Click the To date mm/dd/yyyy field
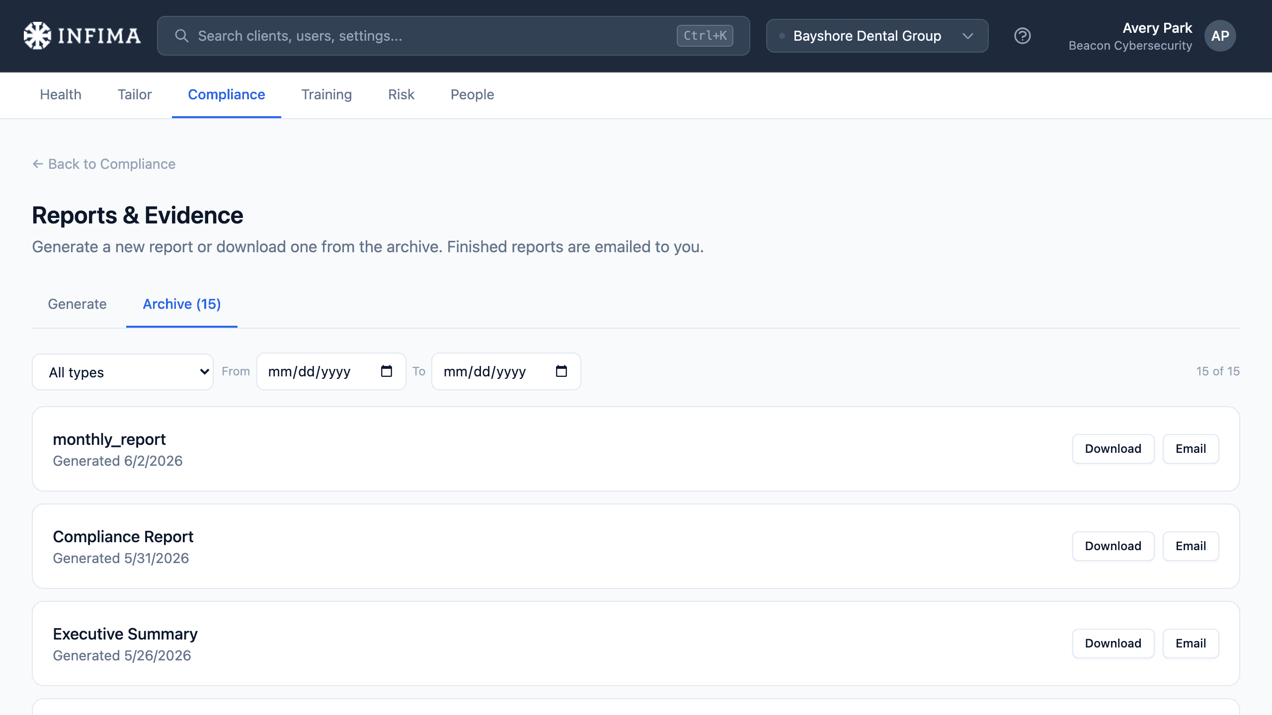This screenshot has height=715, width=1272. tap(506, 371)
